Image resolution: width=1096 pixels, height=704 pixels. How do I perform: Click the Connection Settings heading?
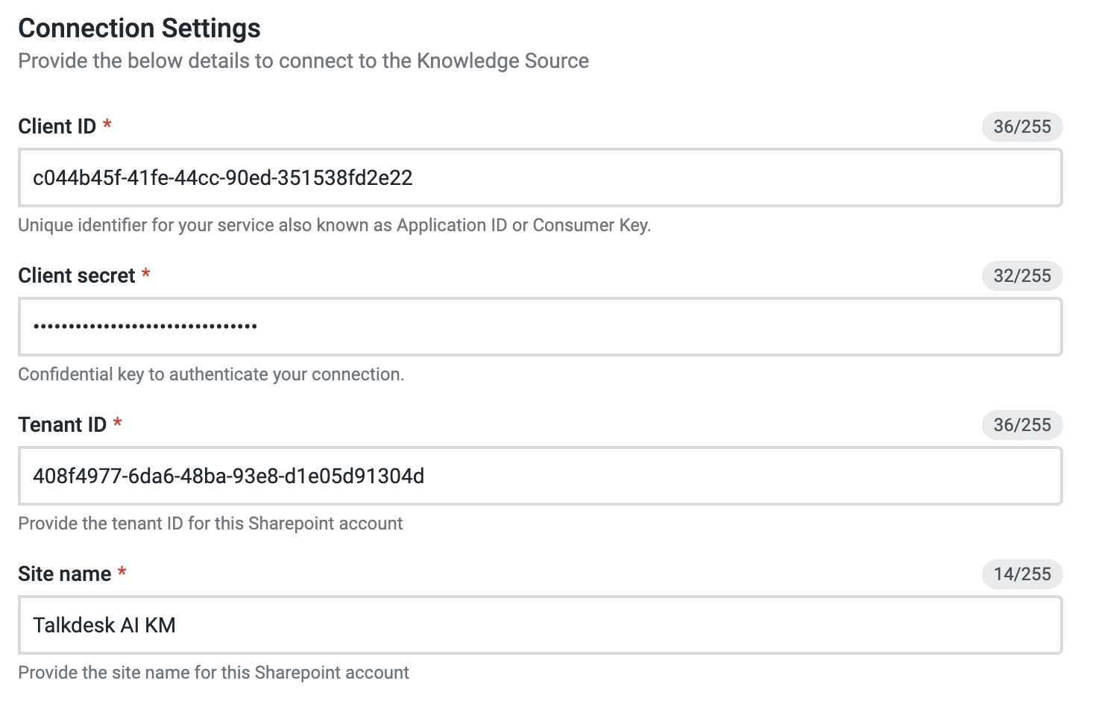(x=139, y=28)
